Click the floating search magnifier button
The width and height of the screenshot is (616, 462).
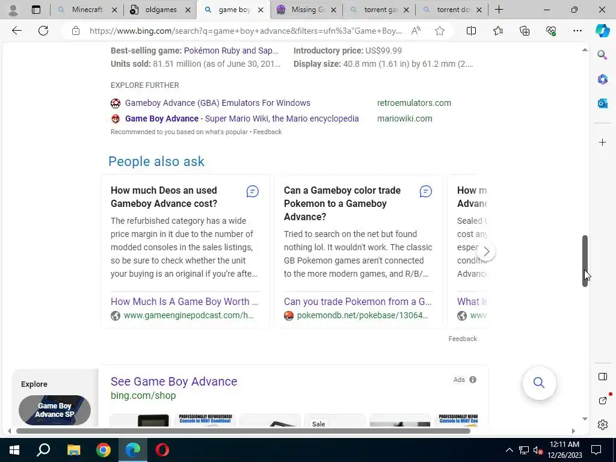click(x=539, y=383)
